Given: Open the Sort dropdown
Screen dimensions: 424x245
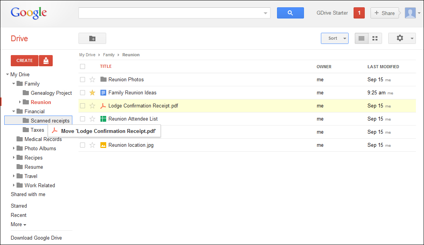Looking at the screenshot, I should [x=334, y=39].
